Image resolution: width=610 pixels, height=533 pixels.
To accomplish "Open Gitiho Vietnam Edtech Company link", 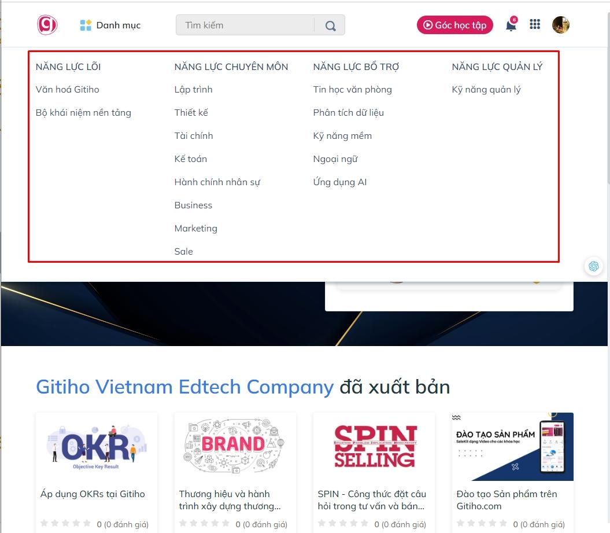I will point(185,387).
